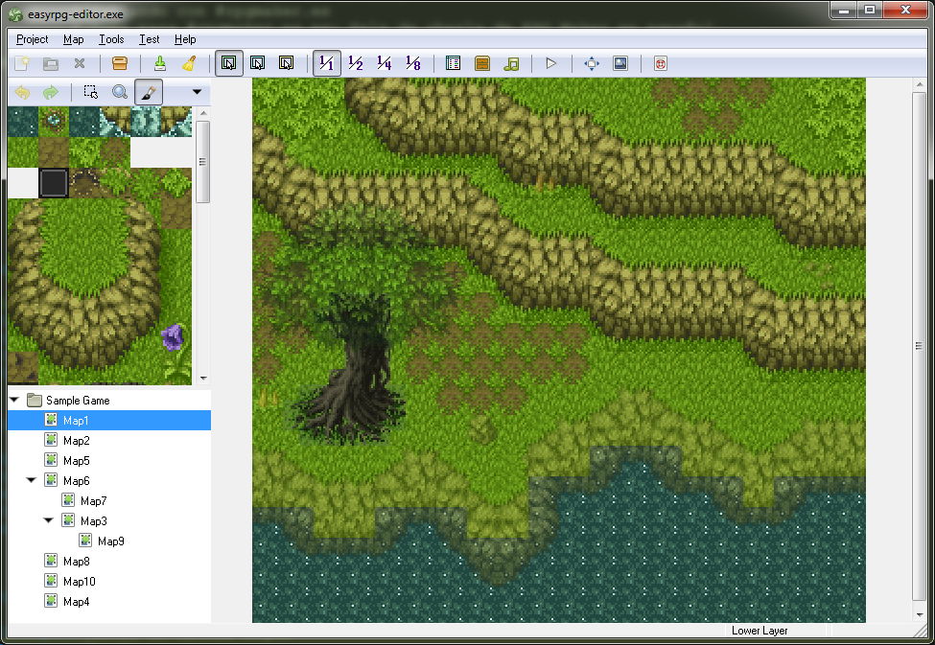Enable 1/2 zoom scale
The height and width of the screenshot is (645, 935).
click(356, 63)
